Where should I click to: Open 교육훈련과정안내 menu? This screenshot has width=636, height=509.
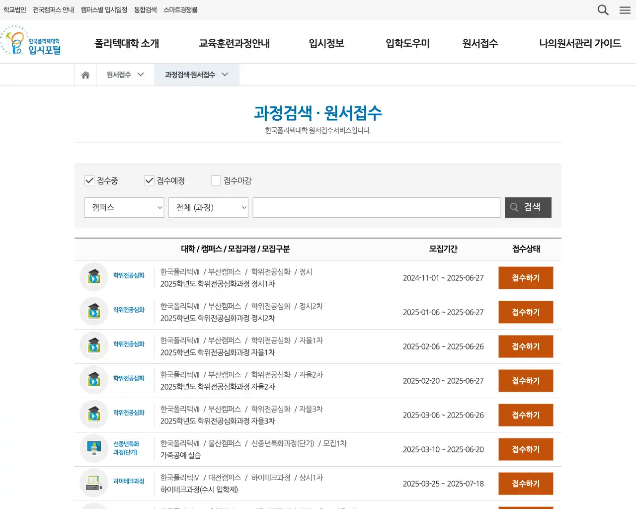click(234, 43)
